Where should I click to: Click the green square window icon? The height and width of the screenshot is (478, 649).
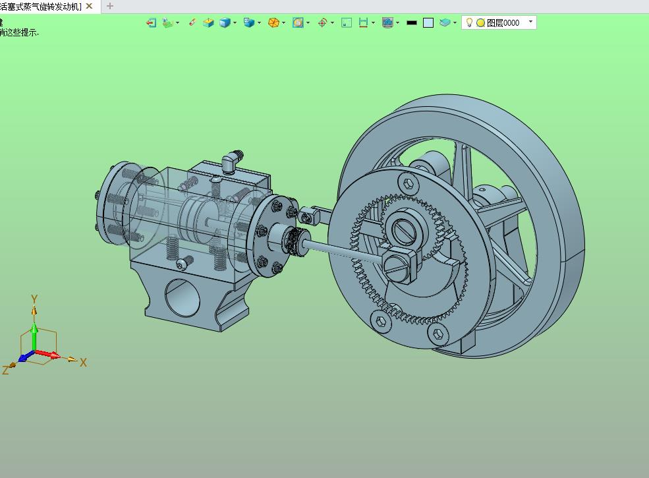pyautogui.click(x=347, y=23)
